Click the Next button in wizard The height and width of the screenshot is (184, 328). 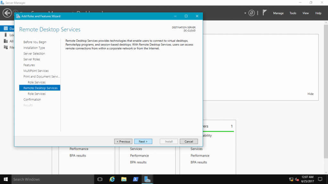coord(143,141)
